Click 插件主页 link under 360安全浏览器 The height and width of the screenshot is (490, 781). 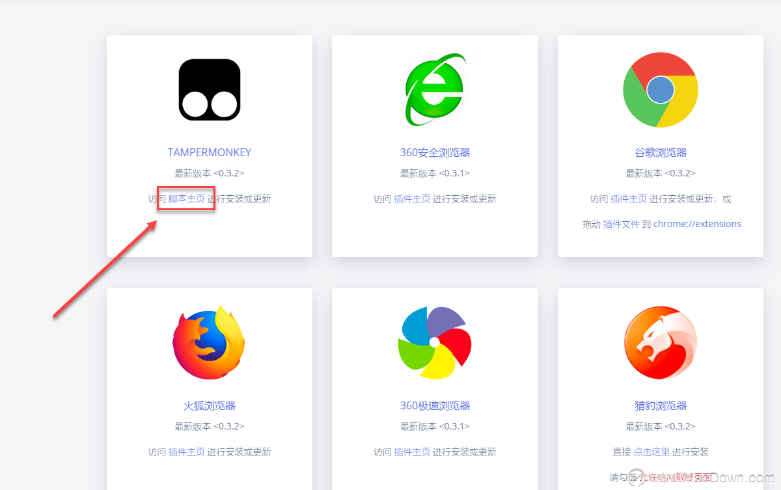tap(412, 198)
